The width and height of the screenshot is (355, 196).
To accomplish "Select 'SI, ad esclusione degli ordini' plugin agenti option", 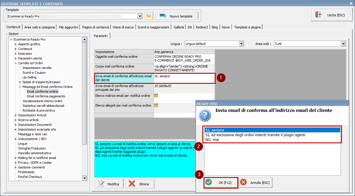I will [272, 135].
